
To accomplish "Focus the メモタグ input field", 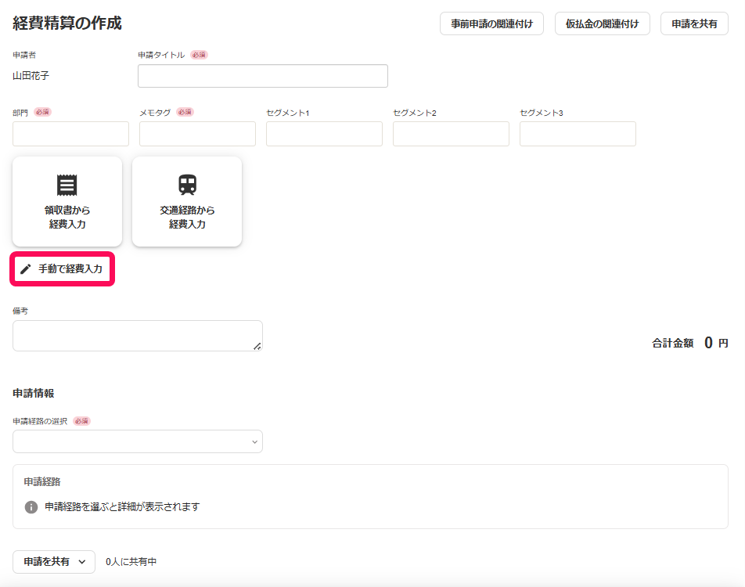I will [198, 134].
